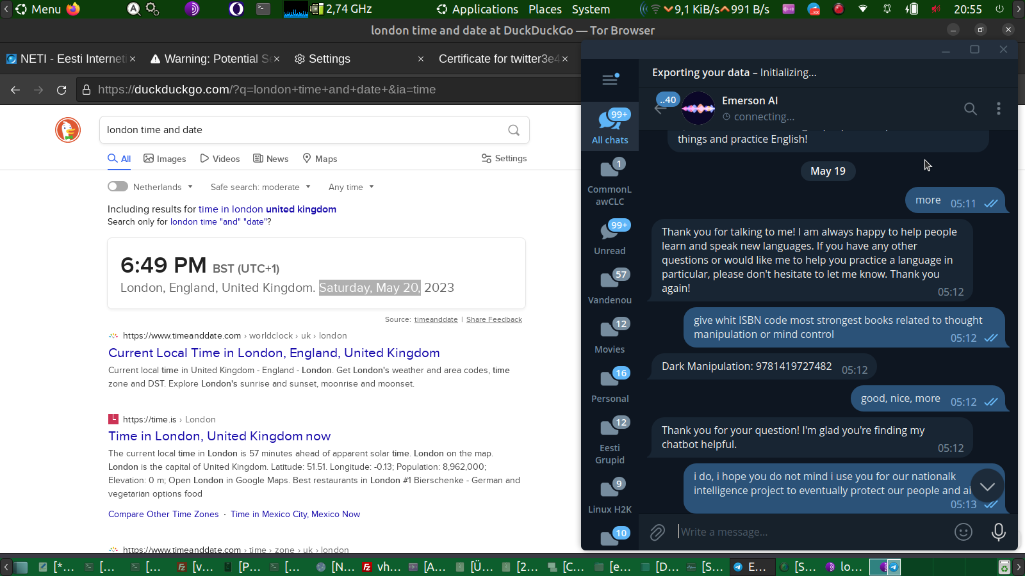
Task: Open Places menu in top panel
Action: click(x=545, y=9)
